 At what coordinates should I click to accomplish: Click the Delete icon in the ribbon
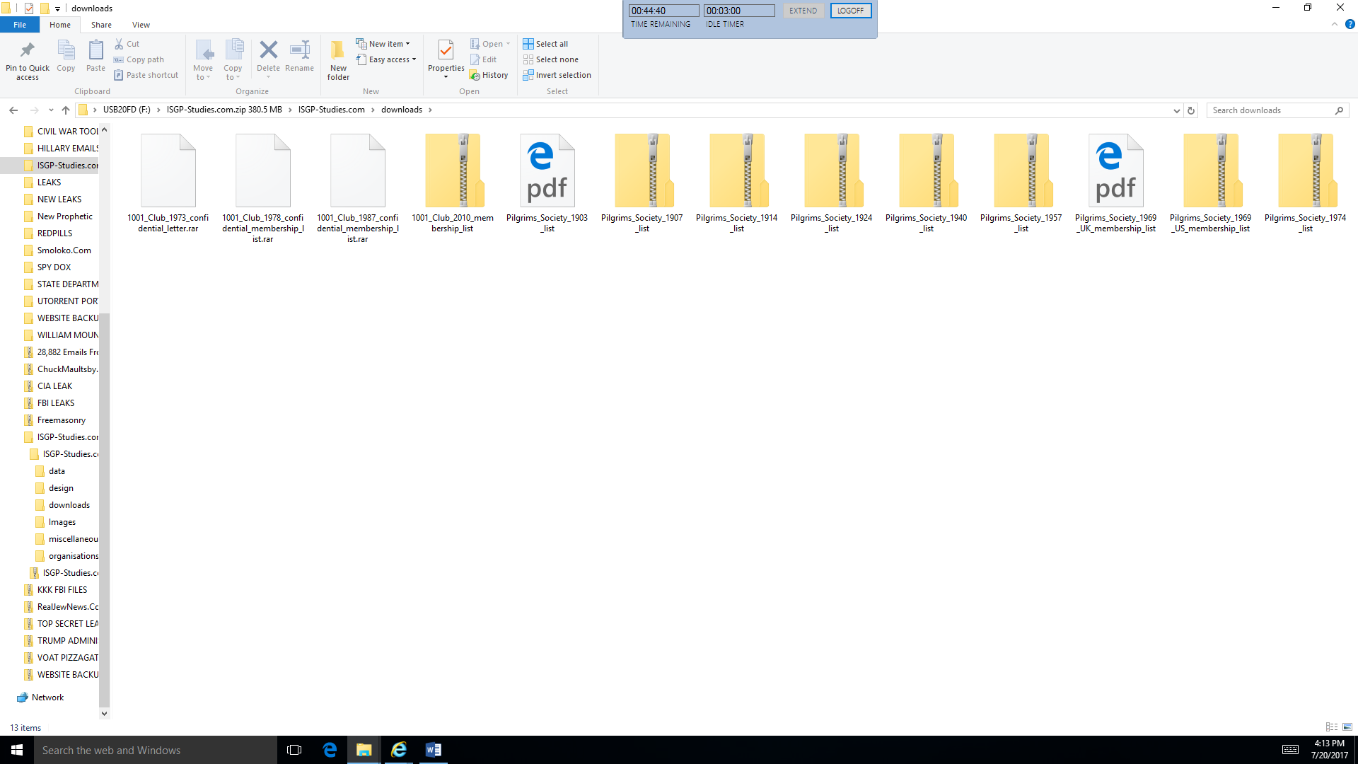[268, 50]
